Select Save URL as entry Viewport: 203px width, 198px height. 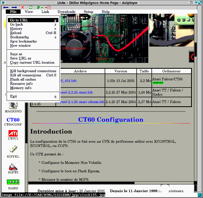tap(33, 58)
